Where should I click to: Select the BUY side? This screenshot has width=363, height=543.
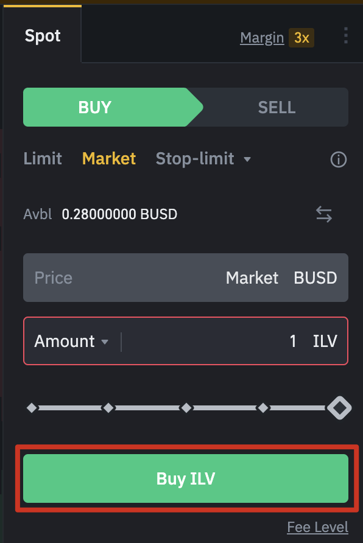point(94,107)
